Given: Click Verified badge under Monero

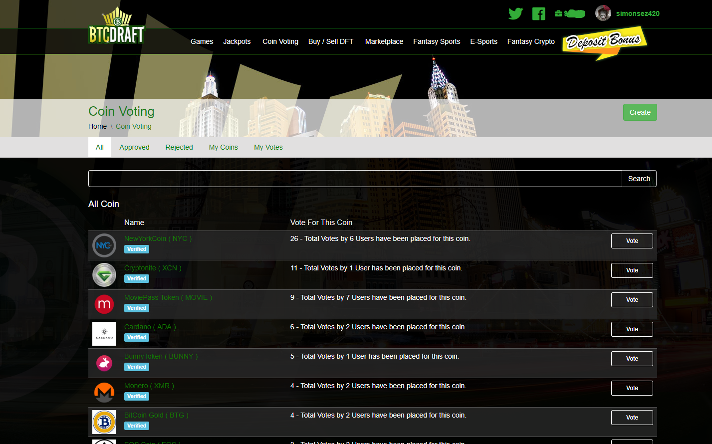Looking at the screenshot, I should coord(137,397).
